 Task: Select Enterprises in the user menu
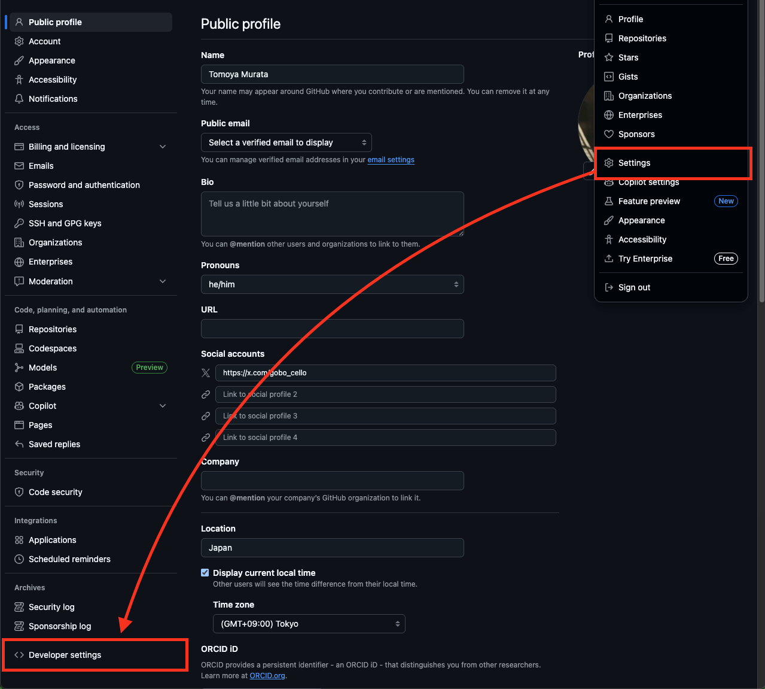(671, 115)
